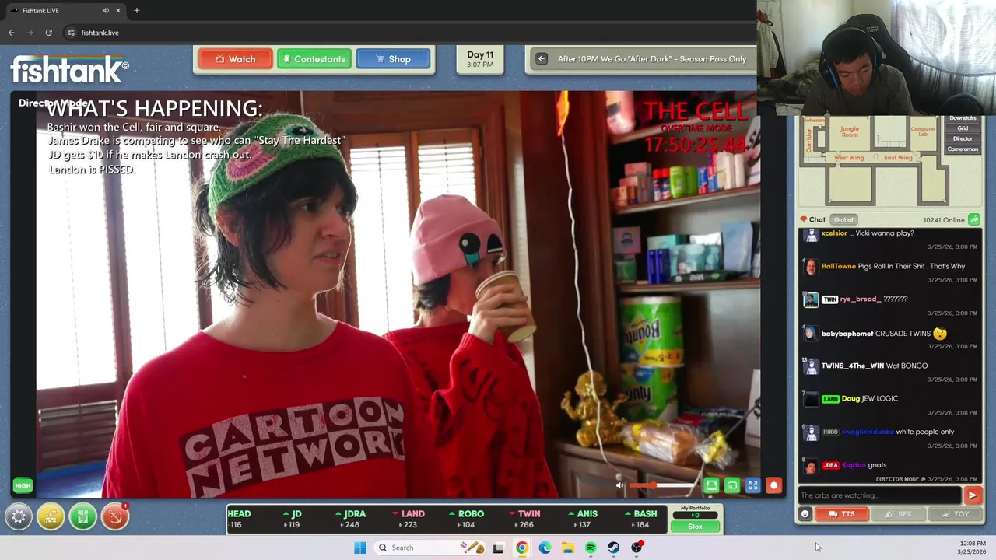View site information icon in address bar
The image size is (996, 560).
pos(71,33)
